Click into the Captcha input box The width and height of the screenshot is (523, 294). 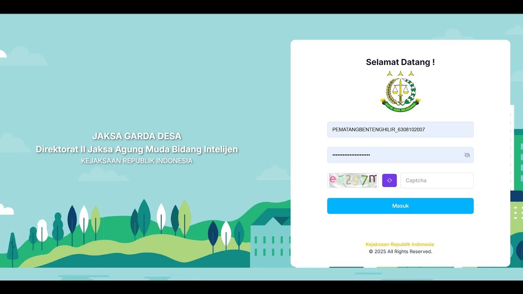pyautogui.click(x=437, y=180)
